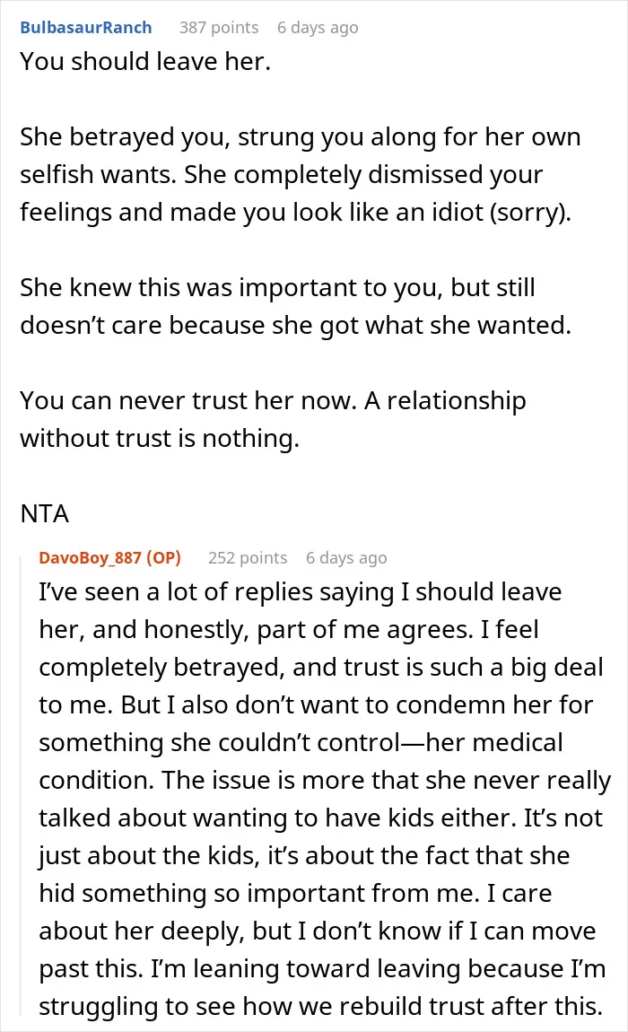Click sentence 'A relationship without trust is nothing'

click(274, 419)
